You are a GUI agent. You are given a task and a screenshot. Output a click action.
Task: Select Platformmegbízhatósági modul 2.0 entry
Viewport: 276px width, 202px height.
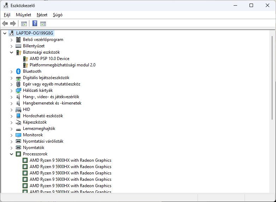(x=63, y=65)
